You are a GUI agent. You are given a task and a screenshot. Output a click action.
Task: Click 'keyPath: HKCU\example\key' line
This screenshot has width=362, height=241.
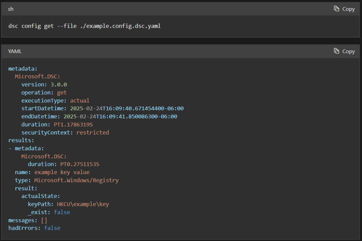68,204
